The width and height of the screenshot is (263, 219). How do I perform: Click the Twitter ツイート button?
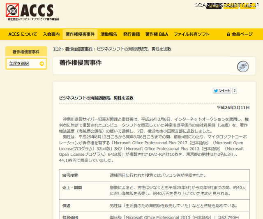coord(221,91)
